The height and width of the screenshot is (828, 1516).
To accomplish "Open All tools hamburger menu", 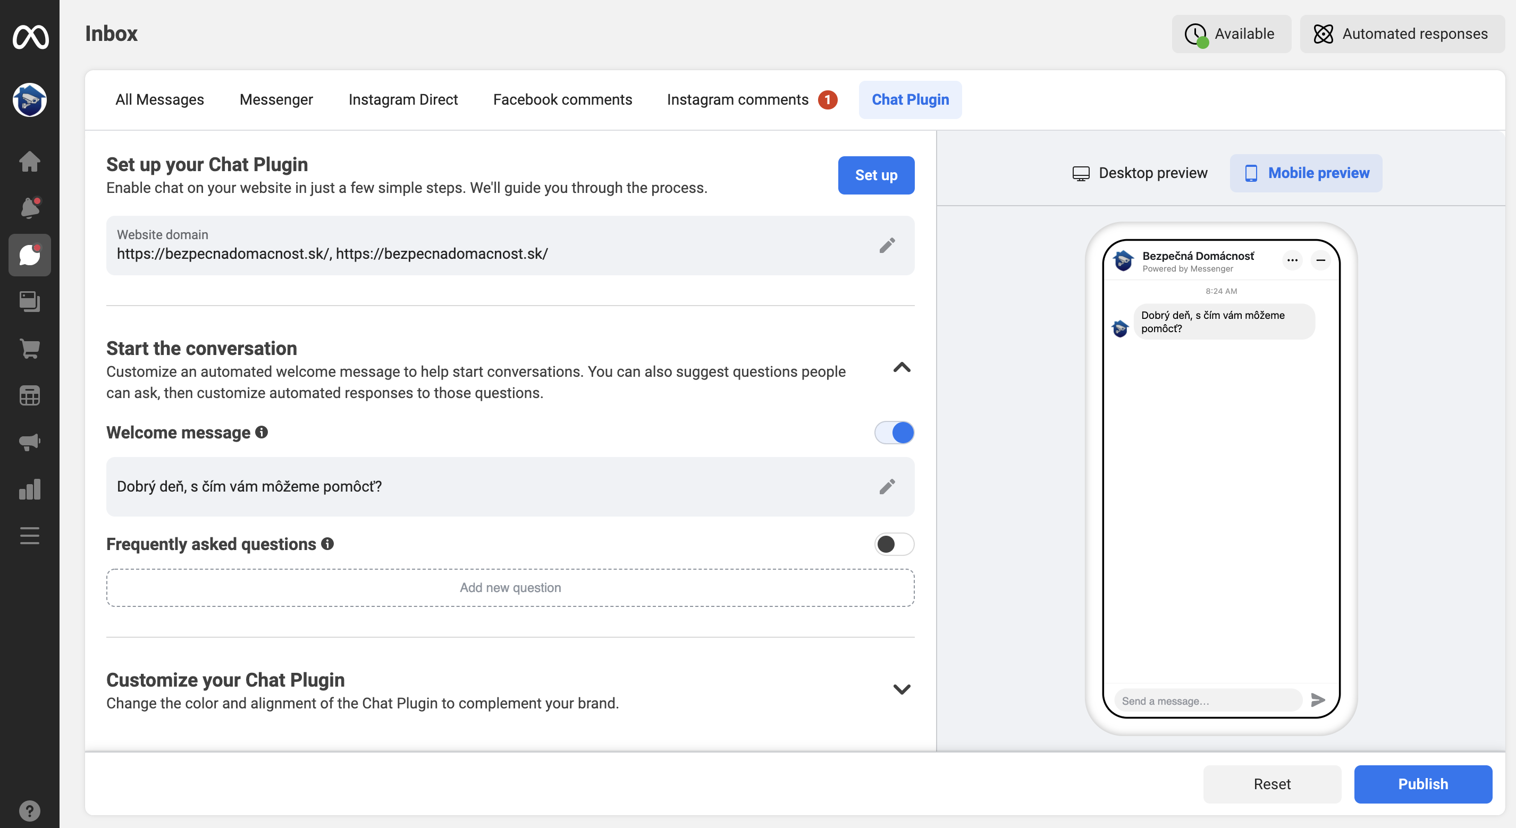I will point(29,536).
